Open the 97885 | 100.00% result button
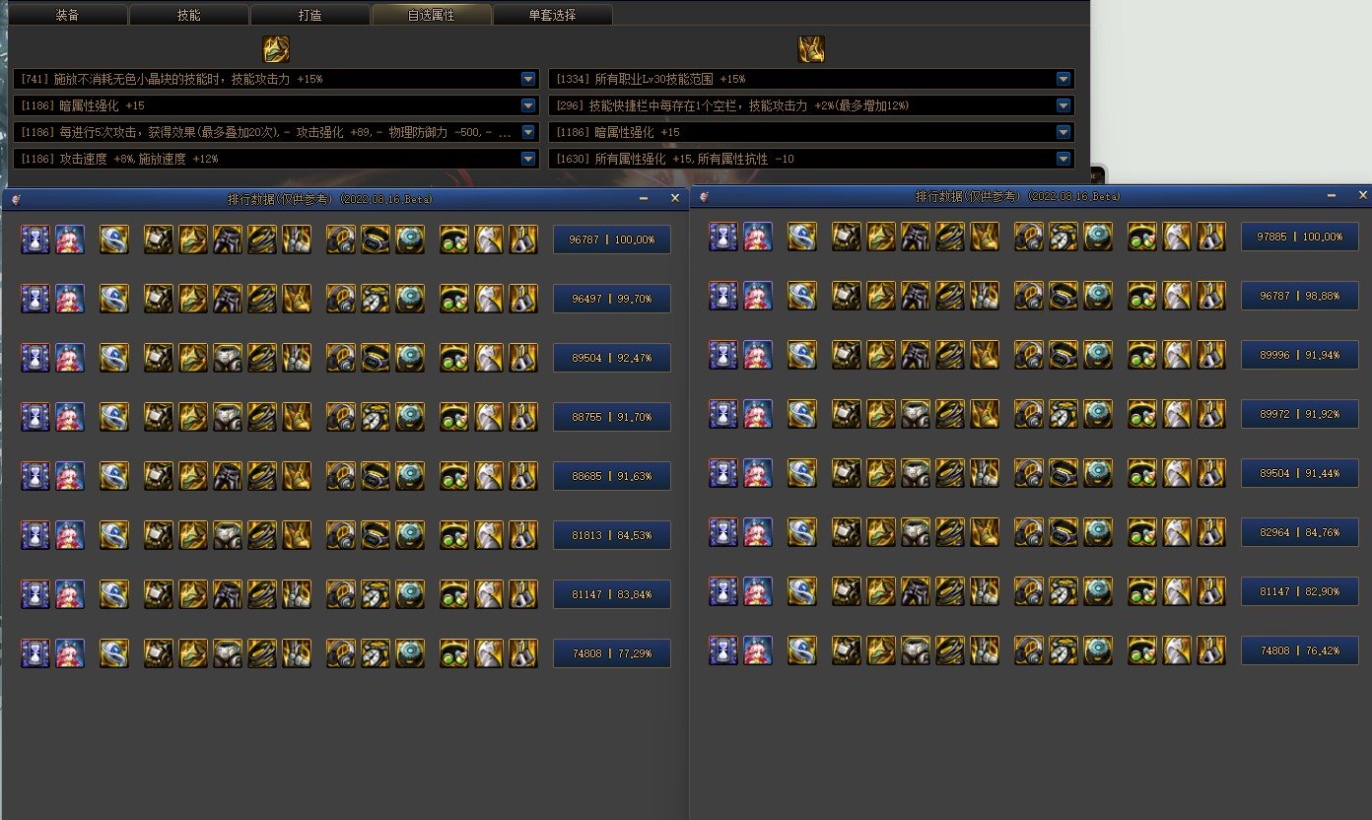 pyautogui.click(x=1300, y=237)
